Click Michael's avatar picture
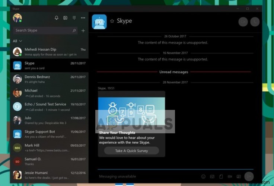The width and height of the screenshot is (274, 186). coord(17,93)
